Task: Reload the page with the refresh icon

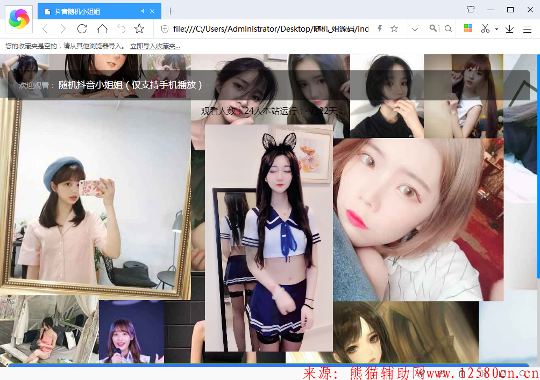Action: (x=82, y=29)
